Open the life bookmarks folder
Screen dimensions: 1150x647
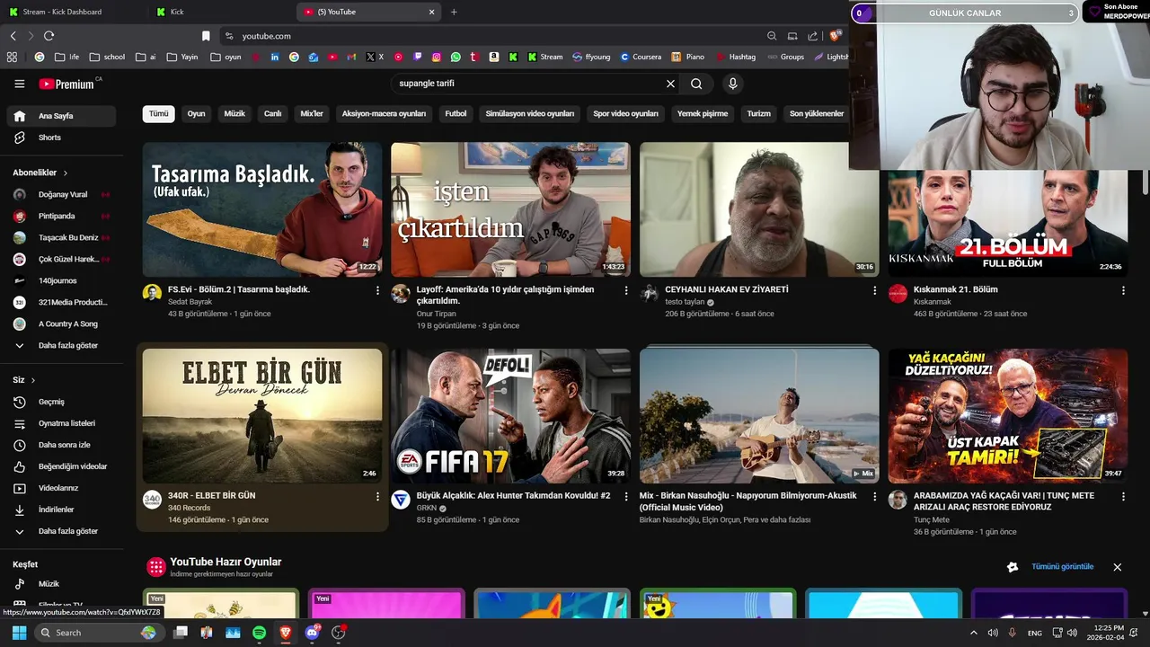click(x=67, y=57)
